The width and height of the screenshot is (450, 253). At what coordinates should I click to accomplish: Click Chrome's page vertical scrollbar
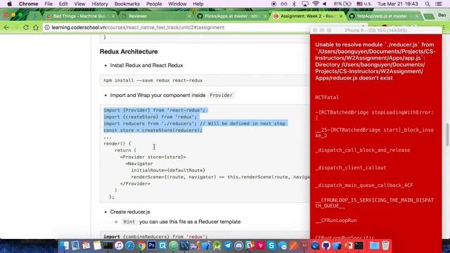pyautogui.click(x=447, y=135)
